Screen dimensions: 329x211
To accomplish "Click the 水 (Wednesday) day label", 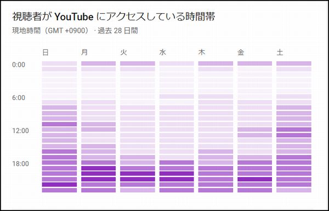I will pyautogui.click(x=163, y=52).
